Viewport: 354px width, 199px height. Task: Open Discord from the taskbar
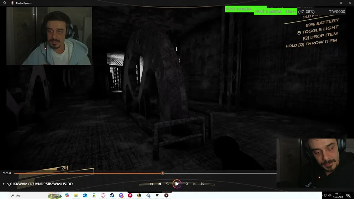(121, 195)
